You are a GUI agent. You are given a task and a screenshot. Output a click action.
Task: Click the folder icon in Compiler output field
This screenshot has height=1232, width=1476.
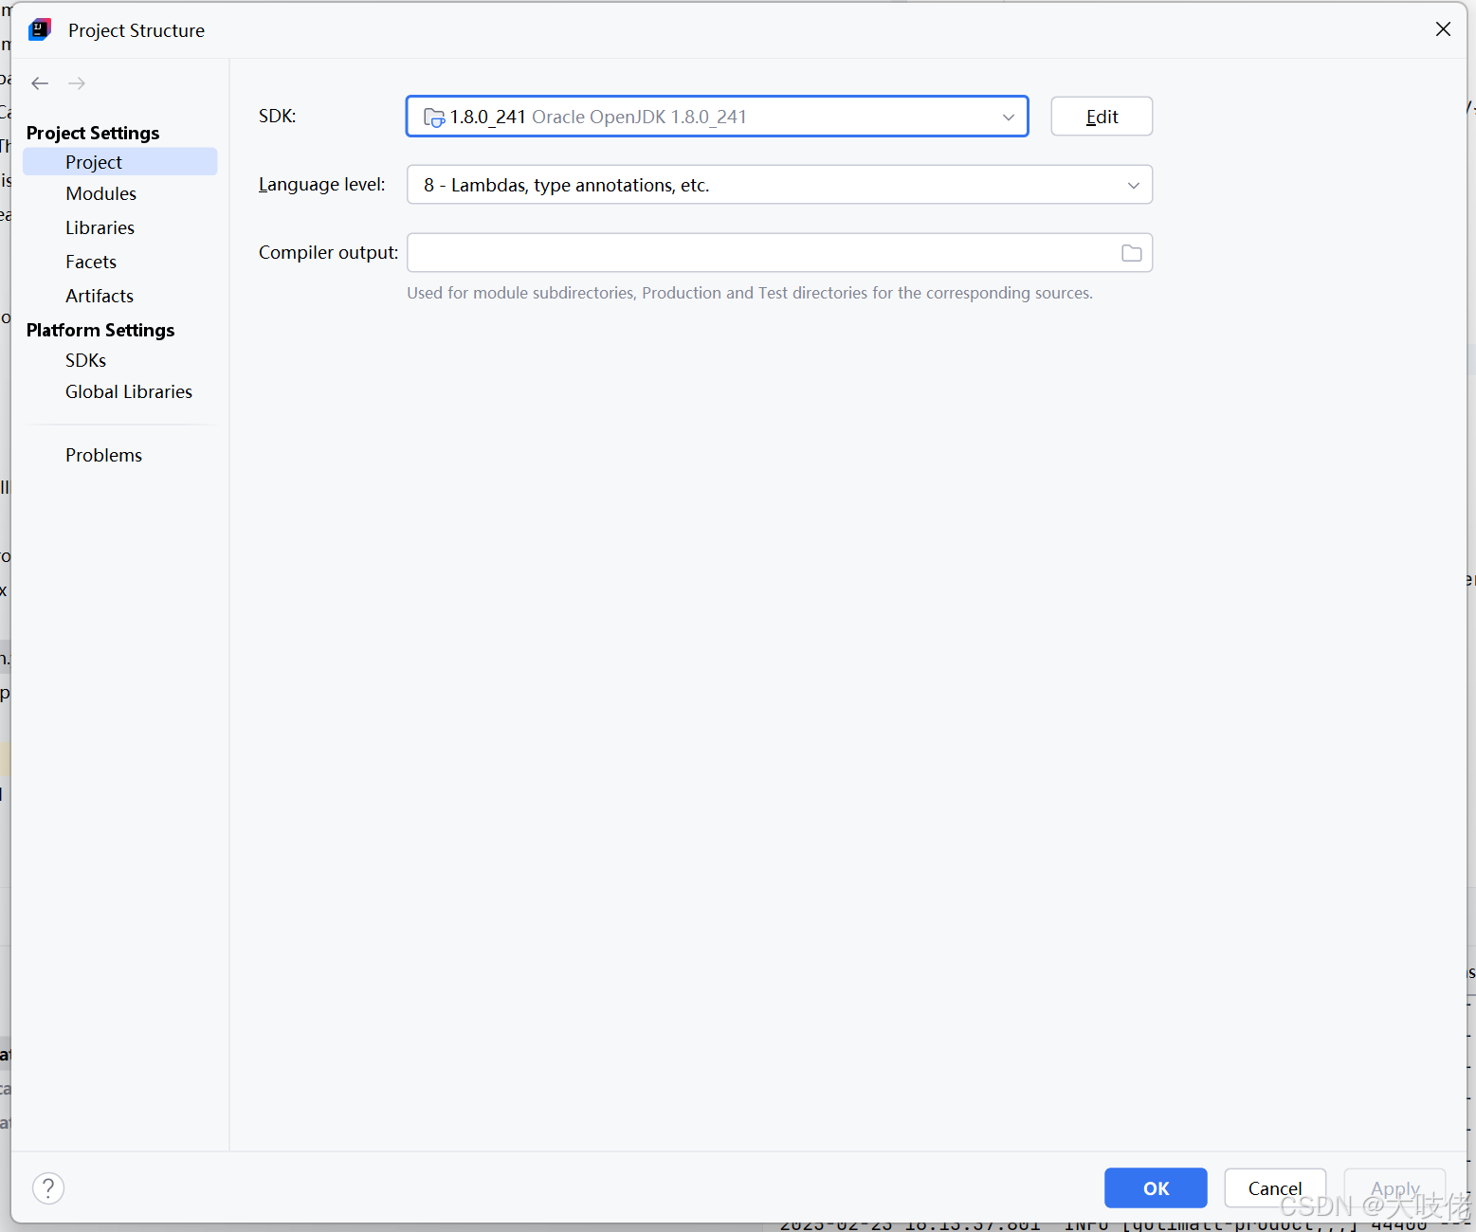(x=1131, y=252)
